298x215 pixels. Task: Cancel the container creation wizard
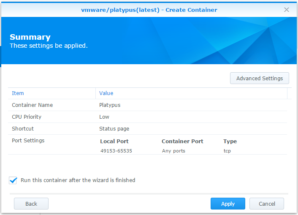pos(267,204)
